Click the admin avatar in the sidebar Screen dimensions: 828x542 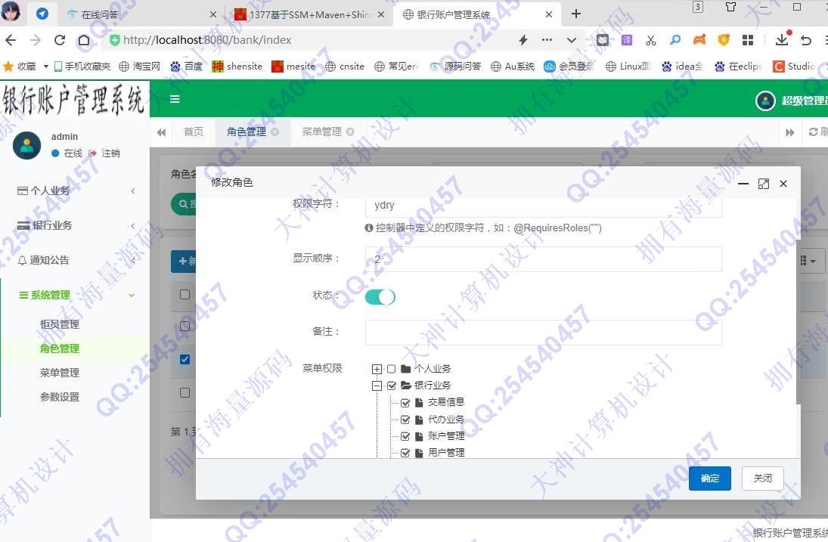point(27,145)
